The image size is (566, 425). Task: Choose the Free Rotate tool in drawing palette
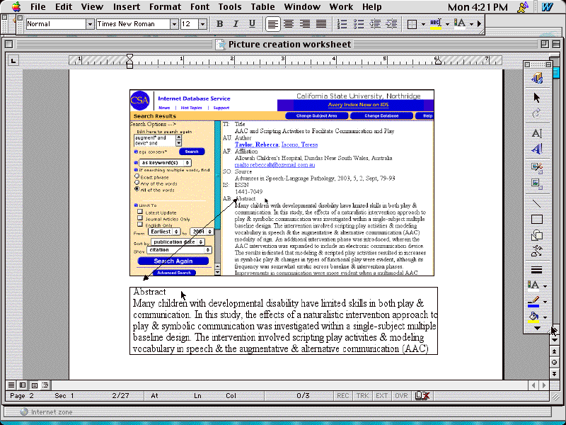[537, 113]
